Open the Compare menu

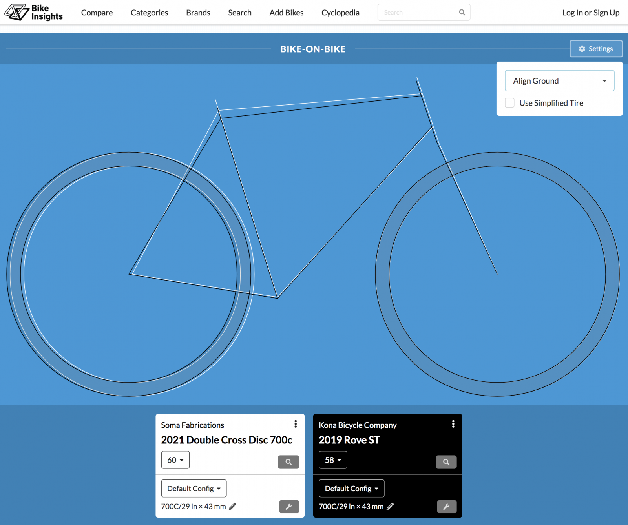click(97, 13)
